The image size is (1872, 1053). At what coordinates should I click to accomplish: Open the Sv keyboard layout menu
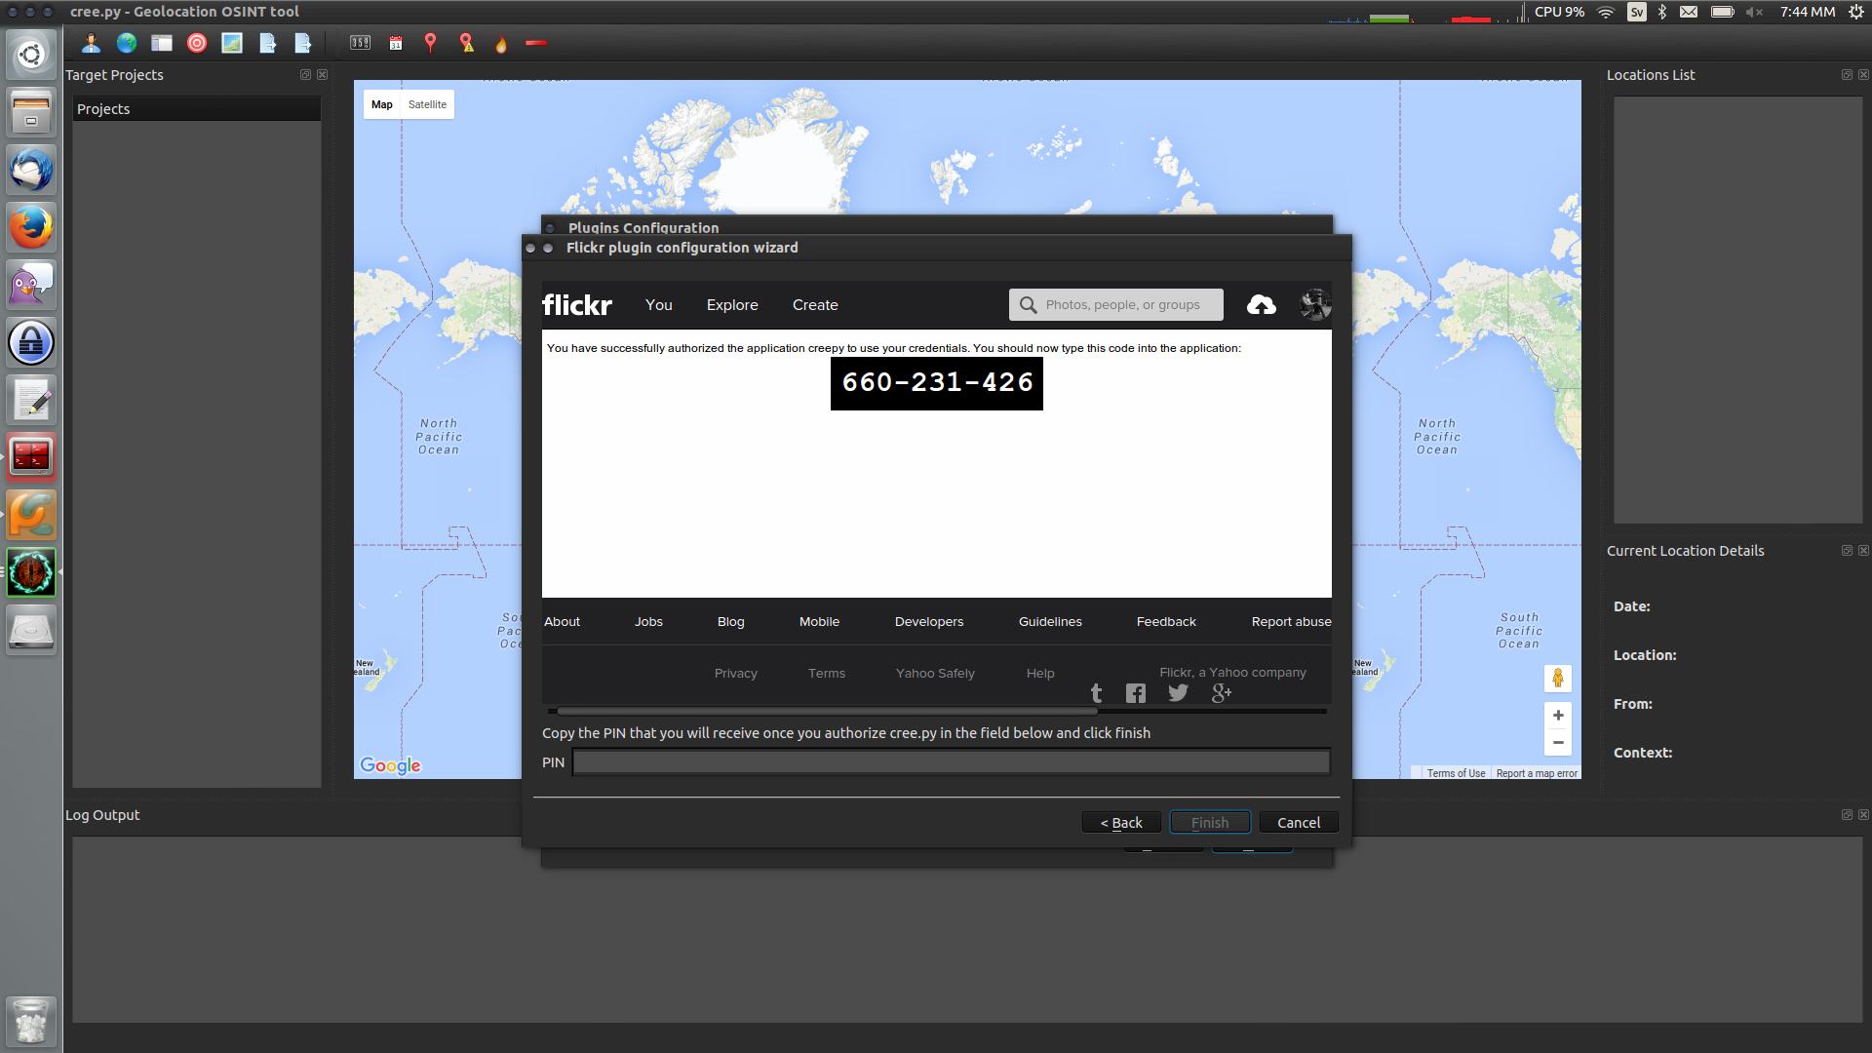[1637, 12]
